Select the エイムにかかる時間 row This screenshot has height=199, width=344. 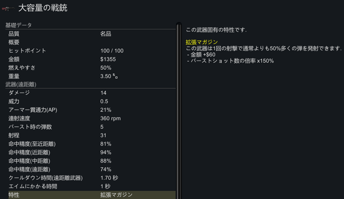click(x=92, y=186)
